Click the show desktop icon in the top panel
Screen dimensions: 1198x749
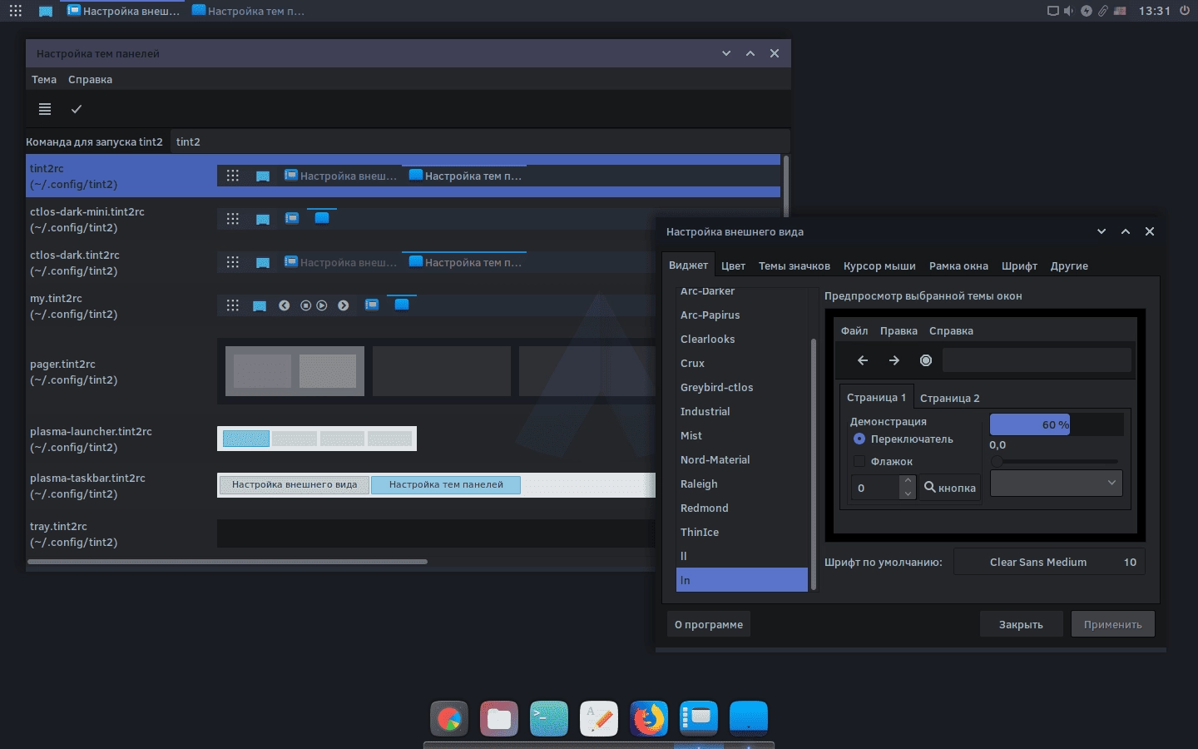tap(46, 12)
